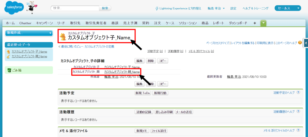
Task: Click the help icon in 活動予定 section
Action: point(298,93)
